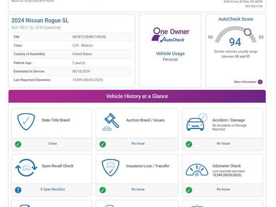This screenshot has height=207, width=276.
Task: Click the 06/10/2024 in-service date
Action: pos(81,71)
